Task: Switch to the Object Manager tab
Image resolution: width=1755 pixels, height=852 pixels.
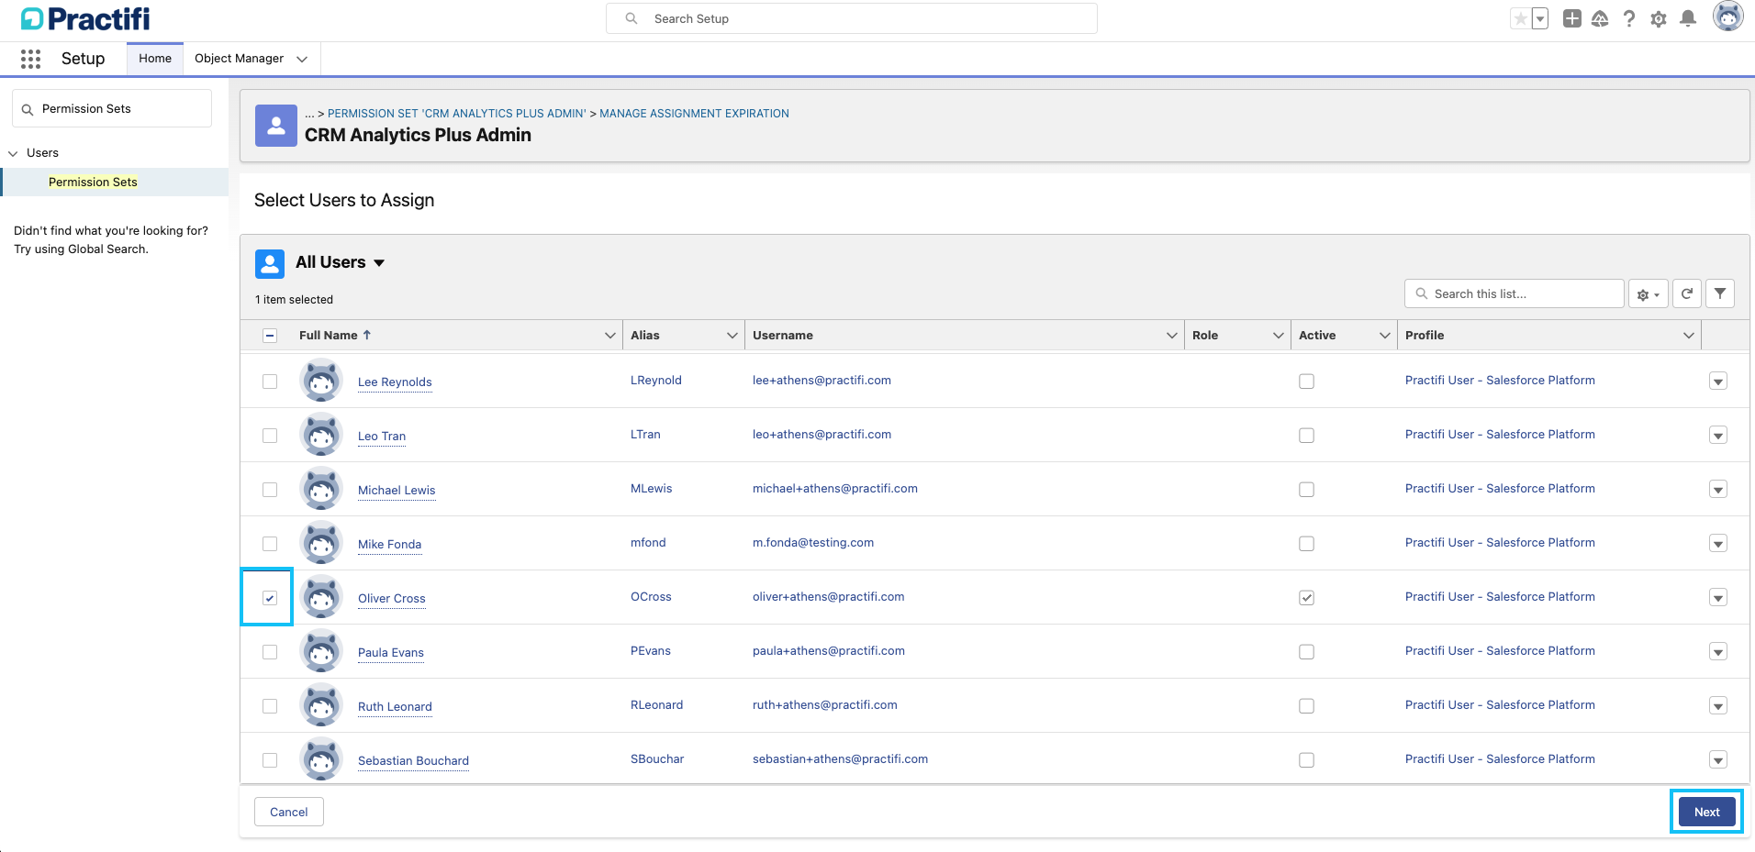Action: pos(239,59)
